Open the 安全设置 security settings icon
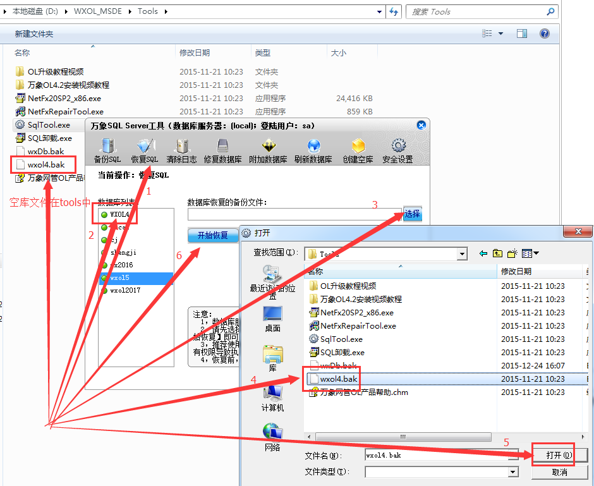 point(398,149)
